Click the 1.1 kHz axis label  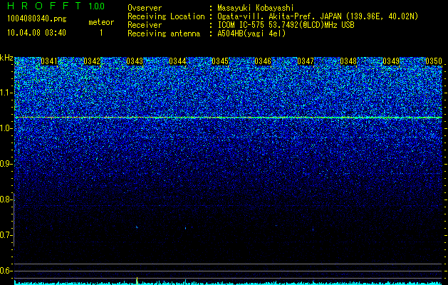[x=6, y=93]
